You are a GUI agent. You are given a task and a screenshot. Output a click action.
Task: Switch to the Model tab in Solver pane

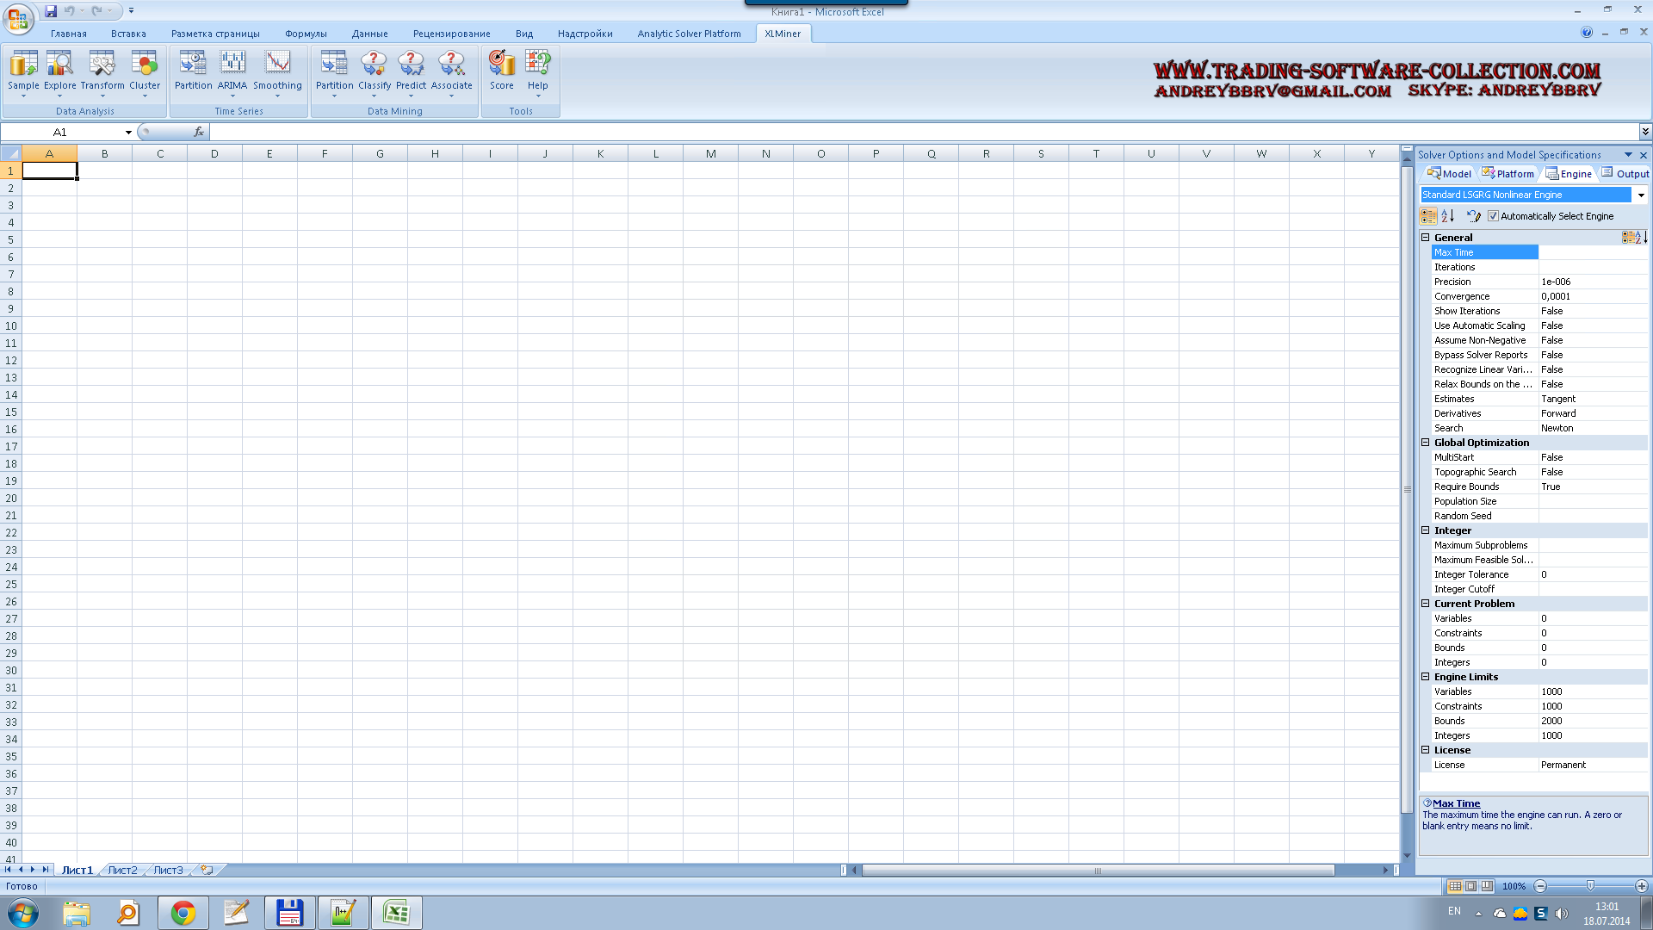(x=1450, y=174)
